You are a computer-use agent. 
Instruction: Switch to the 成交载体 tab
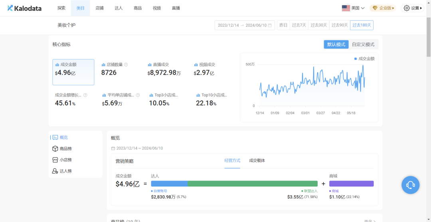coord(257,161)
